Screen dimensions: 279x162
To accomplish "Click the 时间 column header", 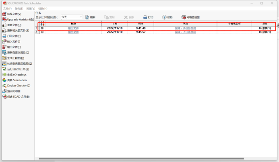I will click(x=141, y=23).
